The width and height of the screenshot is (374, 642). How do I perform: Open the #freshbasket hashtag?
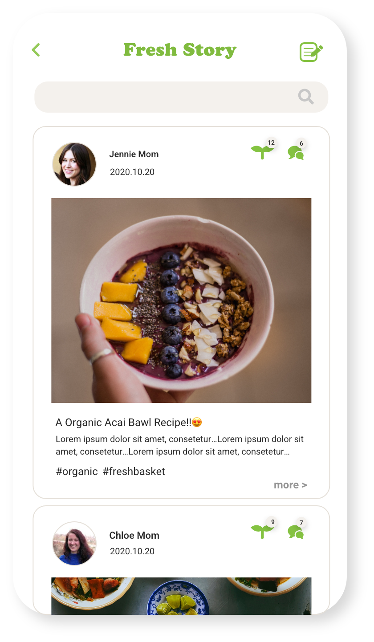(134, 471)
